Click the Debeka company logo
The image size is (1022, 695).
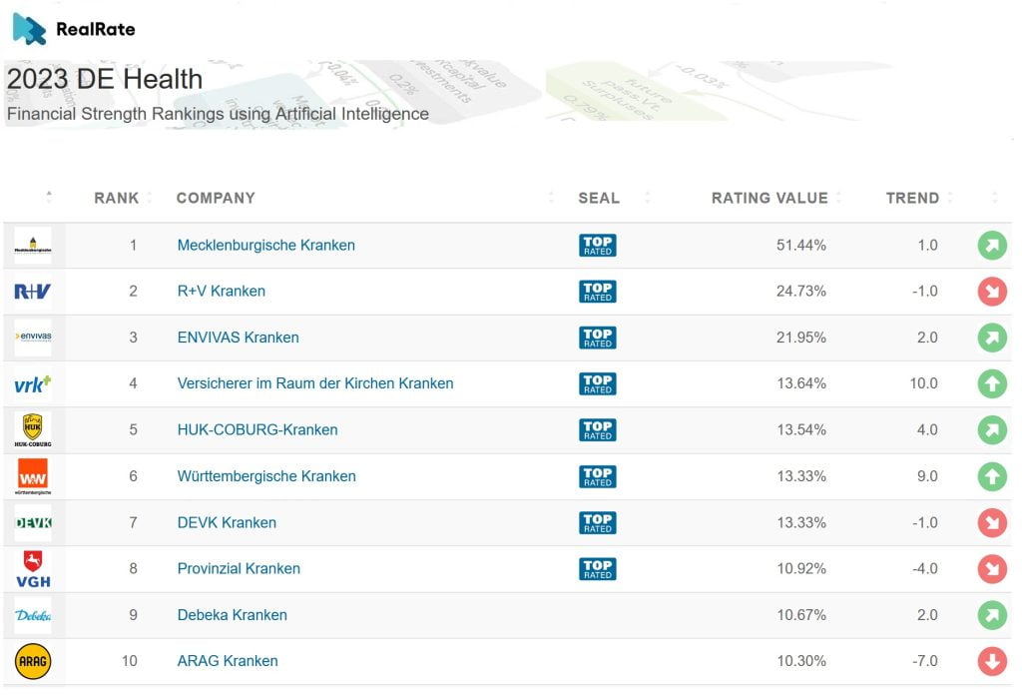tap(33, 615)
